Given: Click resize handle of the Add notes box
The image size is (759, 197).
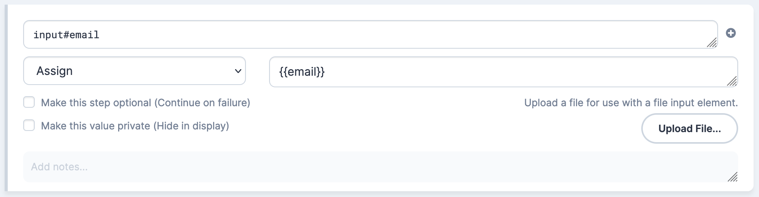Looking at the screenshot, I should click(x=732, y=177).
